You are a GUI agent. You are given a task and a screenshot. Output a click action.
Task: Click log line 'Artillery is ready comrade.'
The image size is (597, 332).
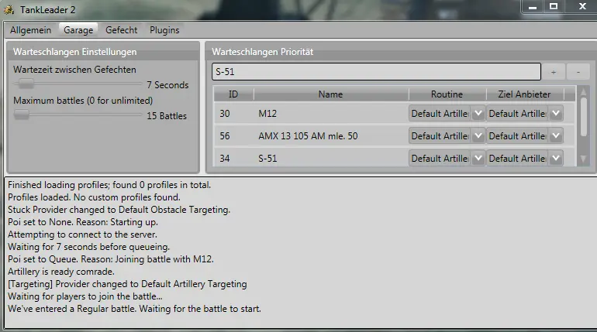[61, 272]
